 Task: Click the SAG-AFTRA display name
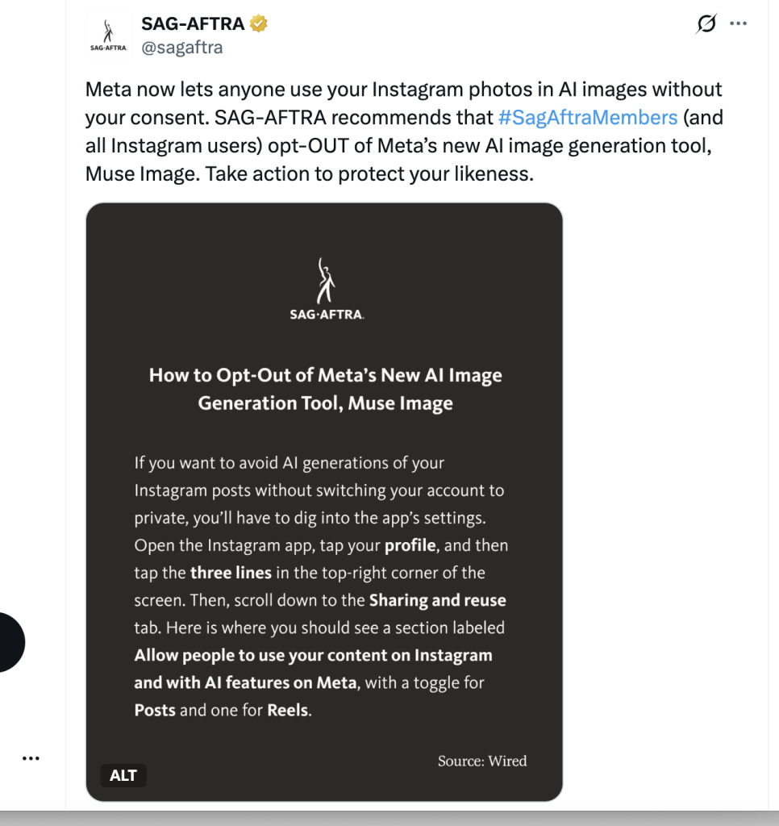193,23
